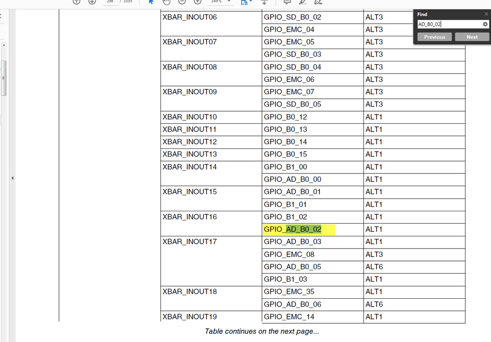Viewport: 491px width, 342px height.
Task: Click the GPIO_AD_B0_01 cell
Action: (x=313, y=192)
